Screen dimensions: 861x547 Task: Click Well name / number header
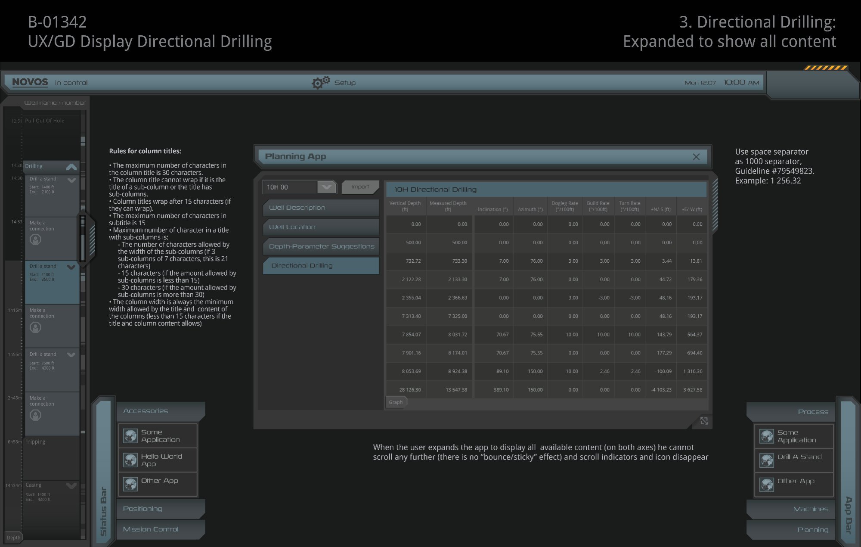[55, 103]
